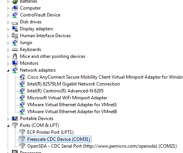Select Intel(R) 82579LM Gigabit Network Connection
This screenshot has height=153, width=183.
coord(74,84)
